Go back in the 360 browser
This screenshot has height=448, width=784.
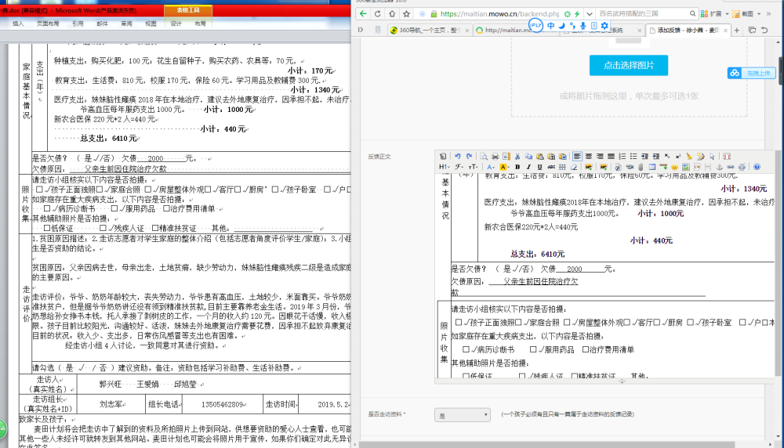[x=363, y=13]
